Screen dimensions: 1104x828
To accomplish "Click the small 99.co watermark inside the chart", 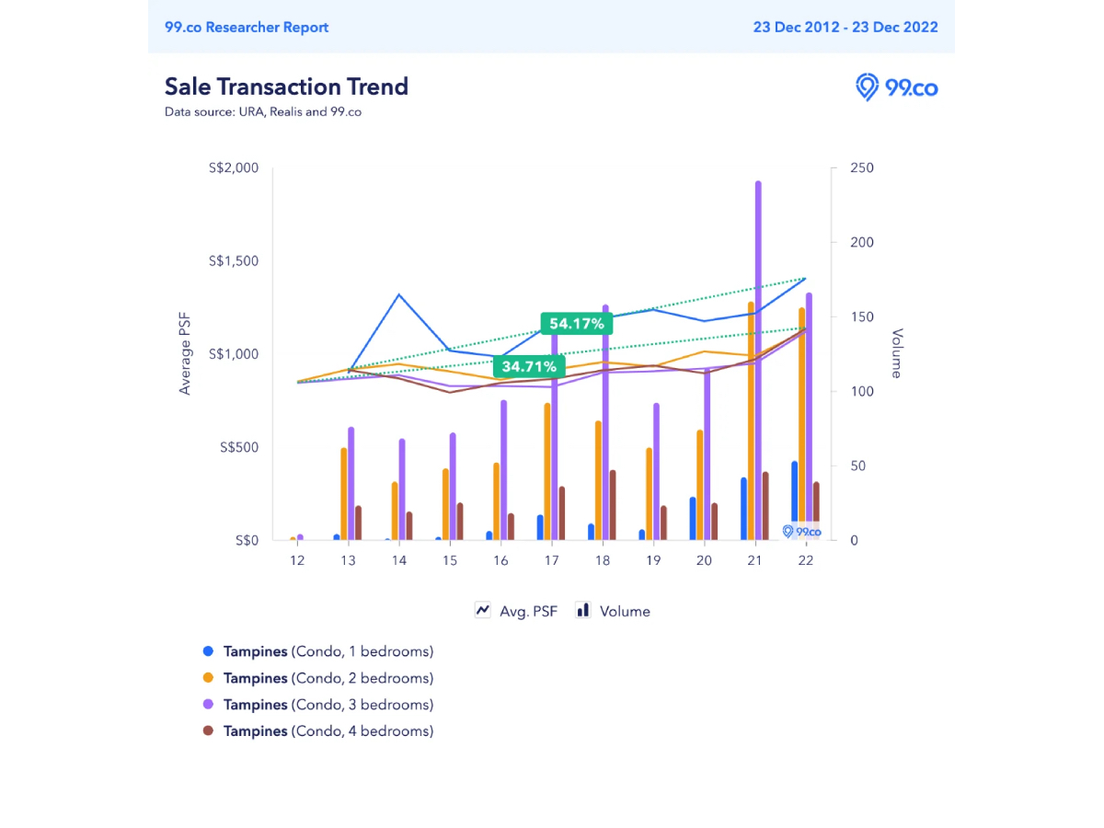I will tap(800, 532).
